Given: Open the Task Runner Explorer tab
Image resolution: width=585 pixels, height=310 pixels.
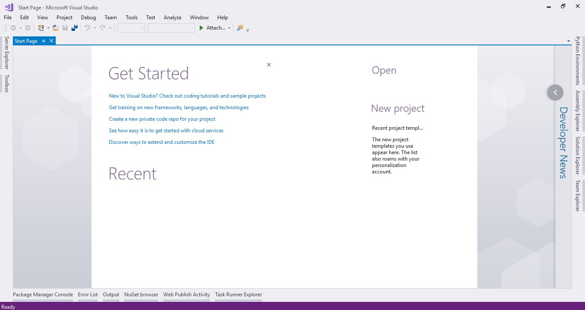Looking at the screenshot, I should click(238, 295).
